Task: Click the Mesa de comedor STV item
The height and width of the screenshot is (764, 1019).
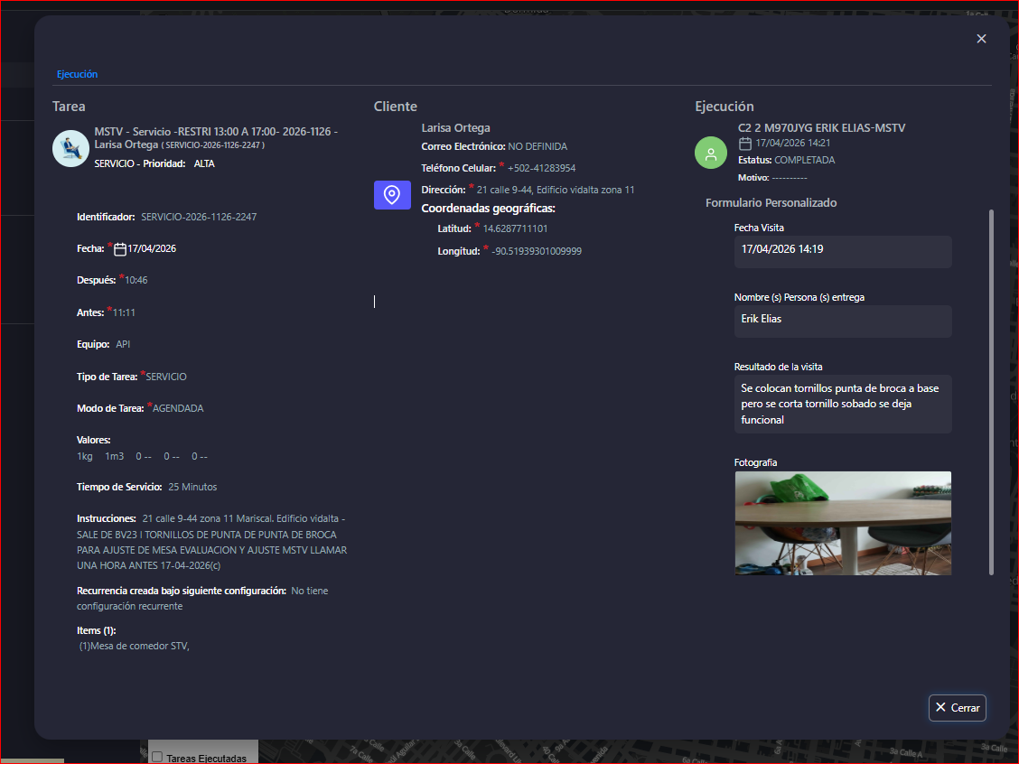Action: [136, 646]
